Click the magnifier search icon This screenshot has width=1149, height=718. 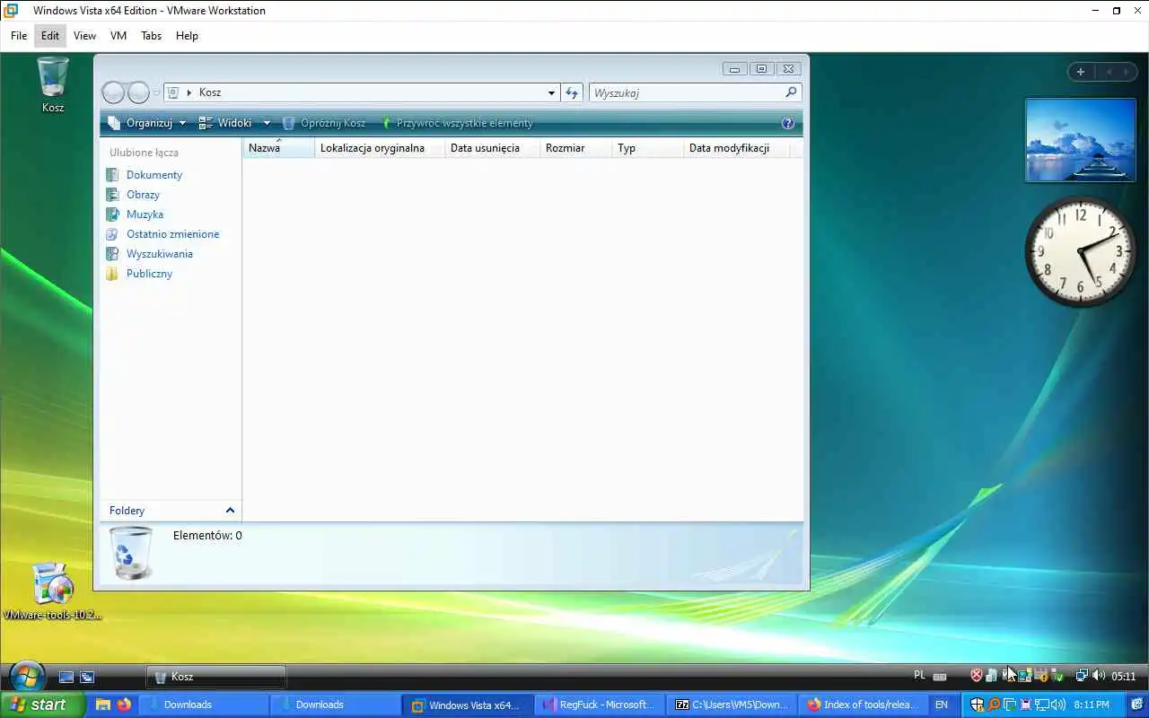click(x=791, y=92)
